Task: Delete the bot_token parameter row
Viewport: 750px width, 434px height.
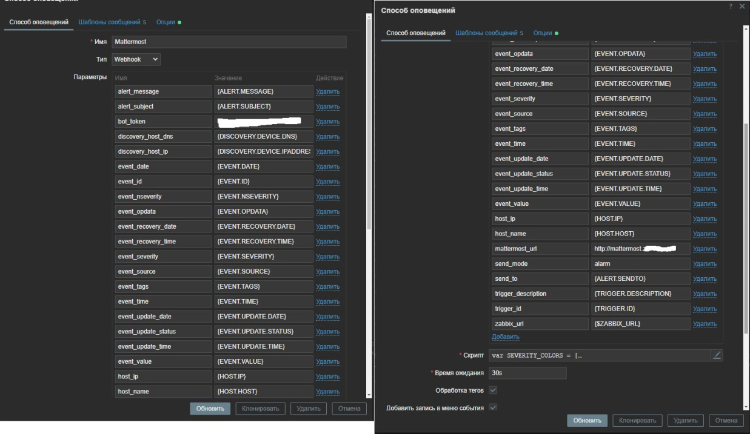Action: [327, 121]
